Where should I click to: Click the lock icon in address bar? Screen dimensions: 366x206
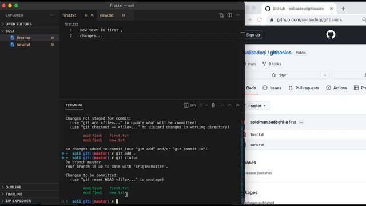coord(272,20)
